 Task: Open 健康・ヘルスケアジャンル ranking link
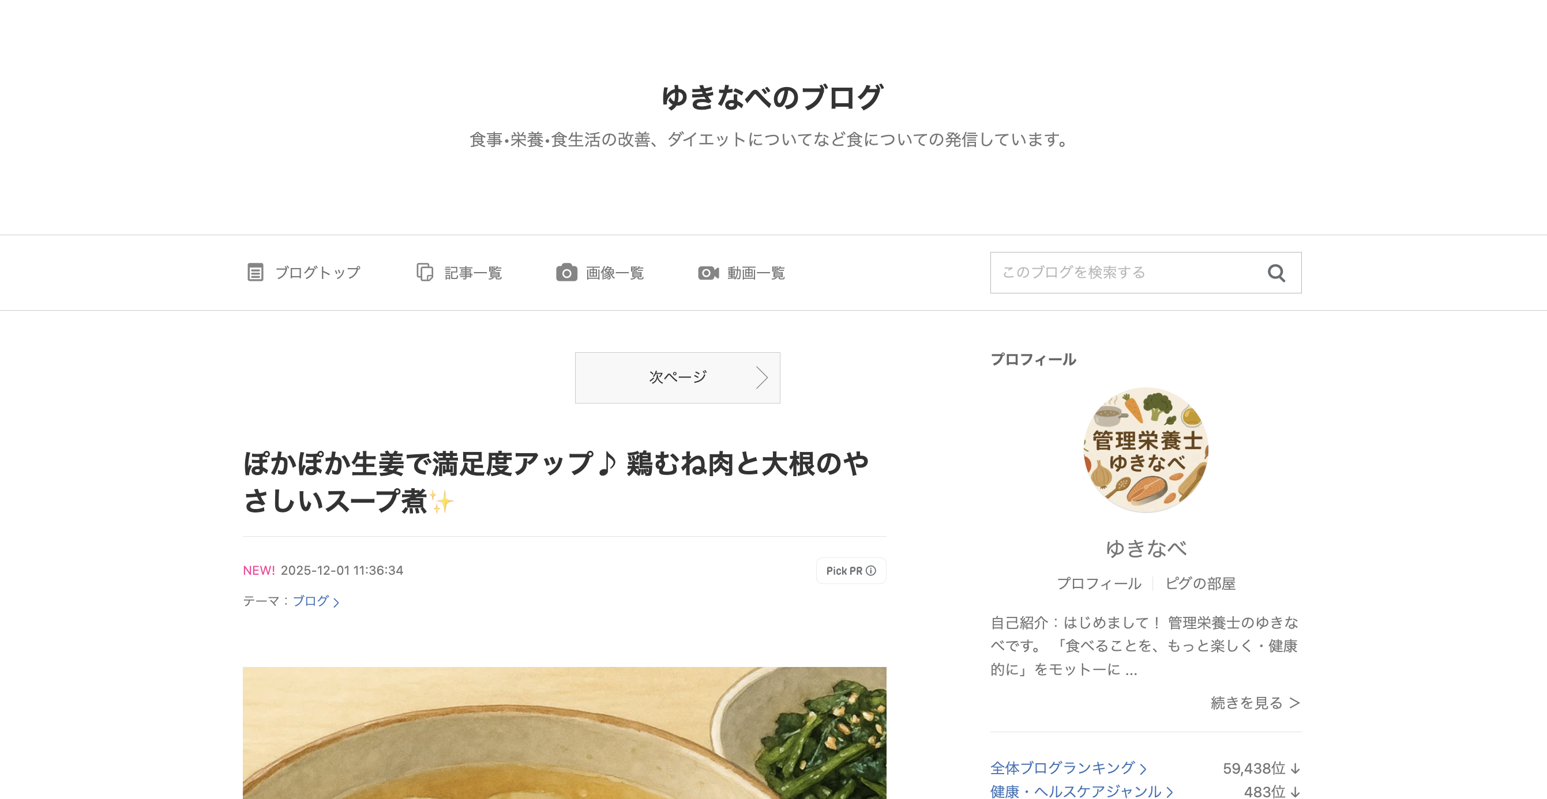[x=1082, y=791]
